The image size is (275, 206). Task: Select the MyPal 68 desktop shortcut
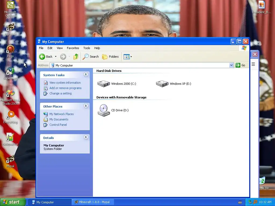tap(10, 30)
